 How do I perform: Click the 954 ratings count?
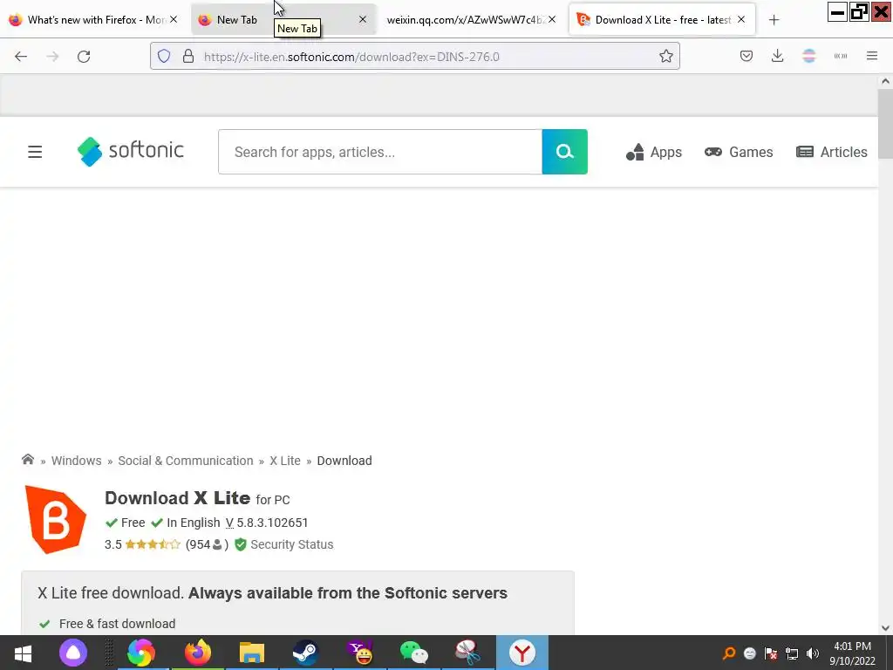[x=207, y=544]
